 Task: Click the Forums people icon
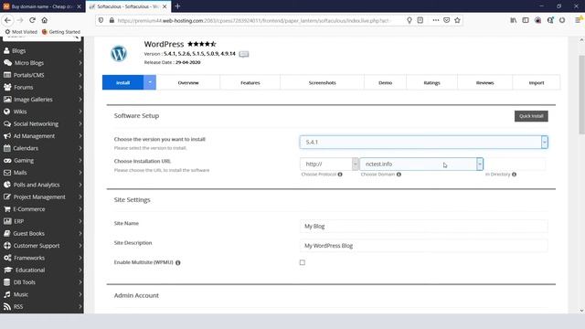pos(7,88)
